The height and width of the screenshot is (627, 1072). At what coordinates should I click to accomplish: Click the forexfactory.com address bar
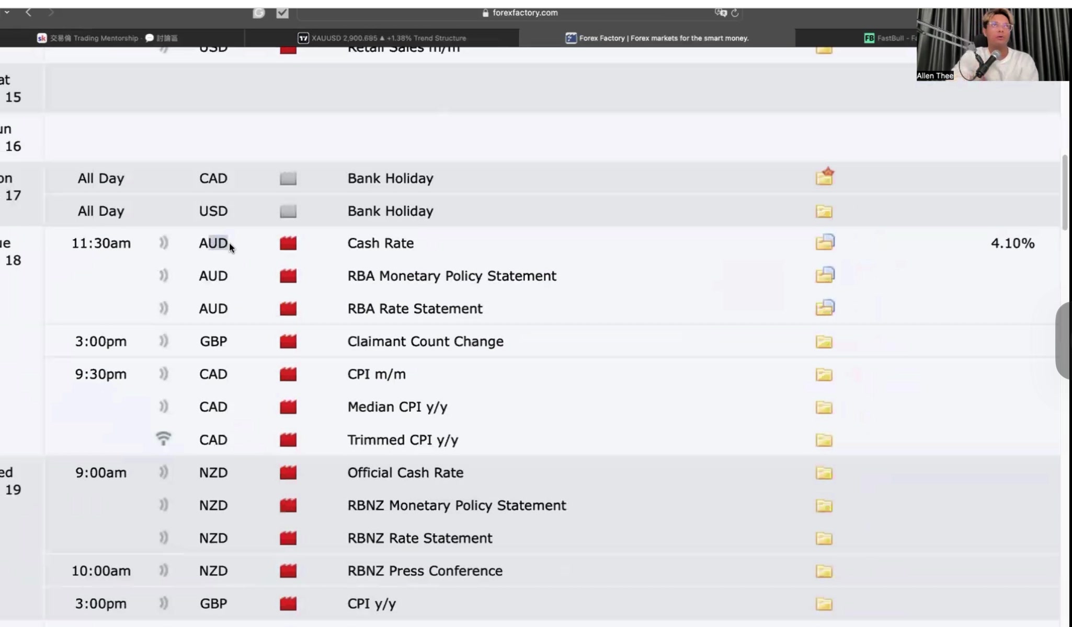[524, 13]
